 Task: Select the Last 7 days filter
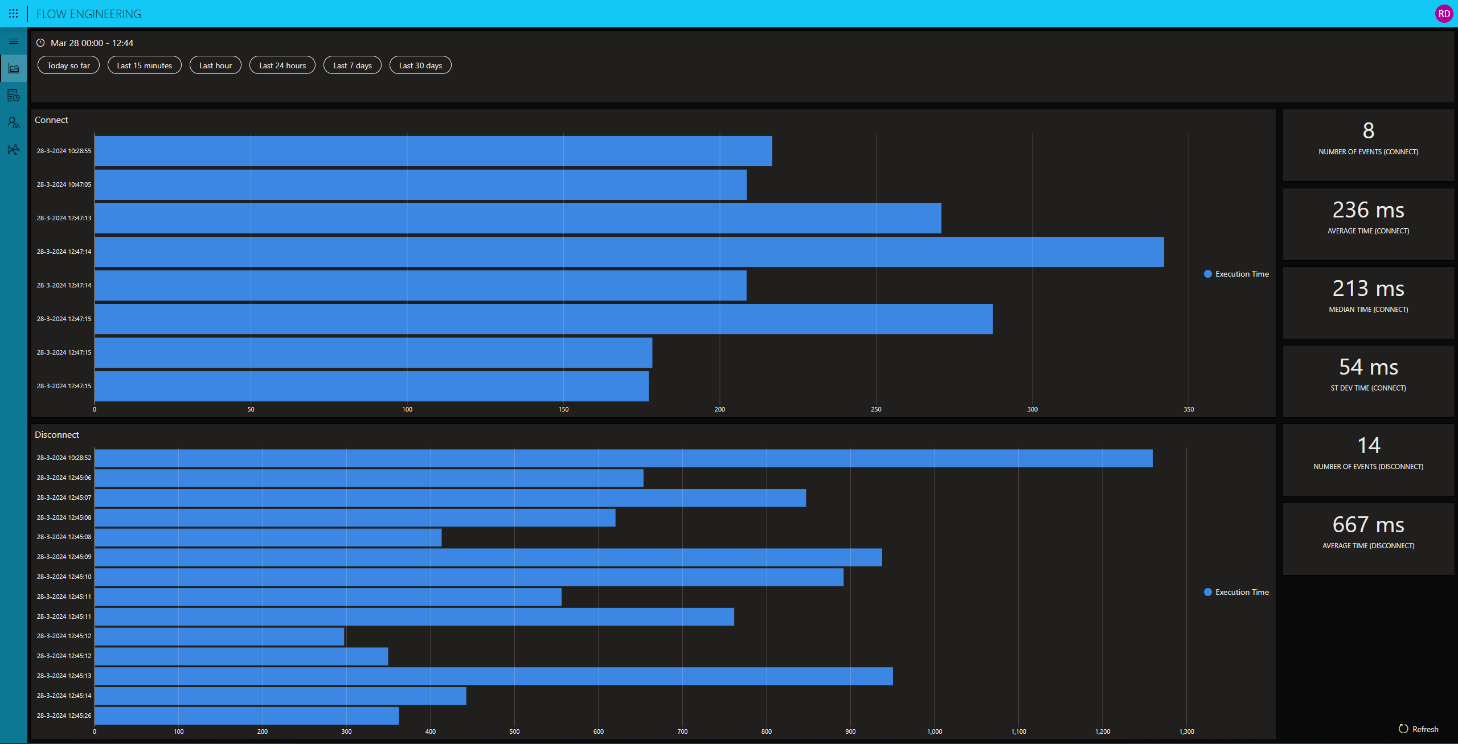352,64
